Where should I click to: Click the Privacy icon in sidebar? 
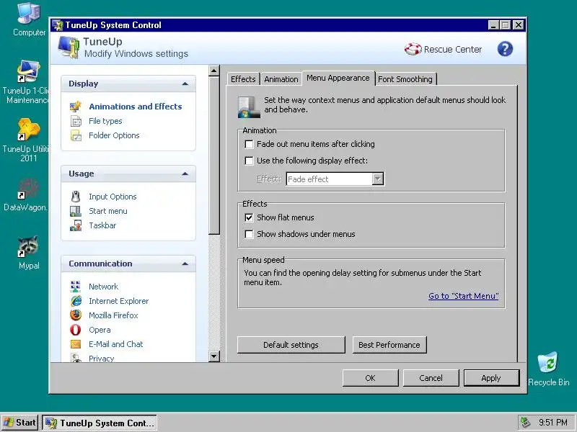click(76, 358)
